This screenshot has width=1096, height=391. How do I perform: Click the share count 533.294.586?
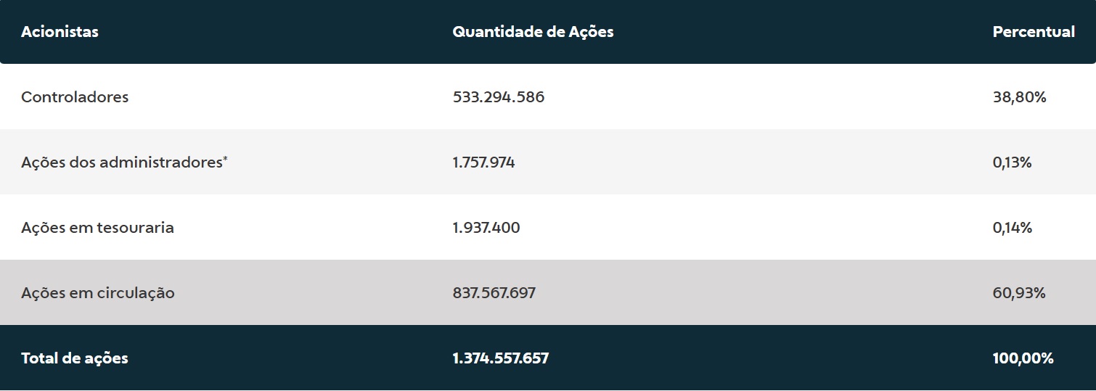pos(498,97)
